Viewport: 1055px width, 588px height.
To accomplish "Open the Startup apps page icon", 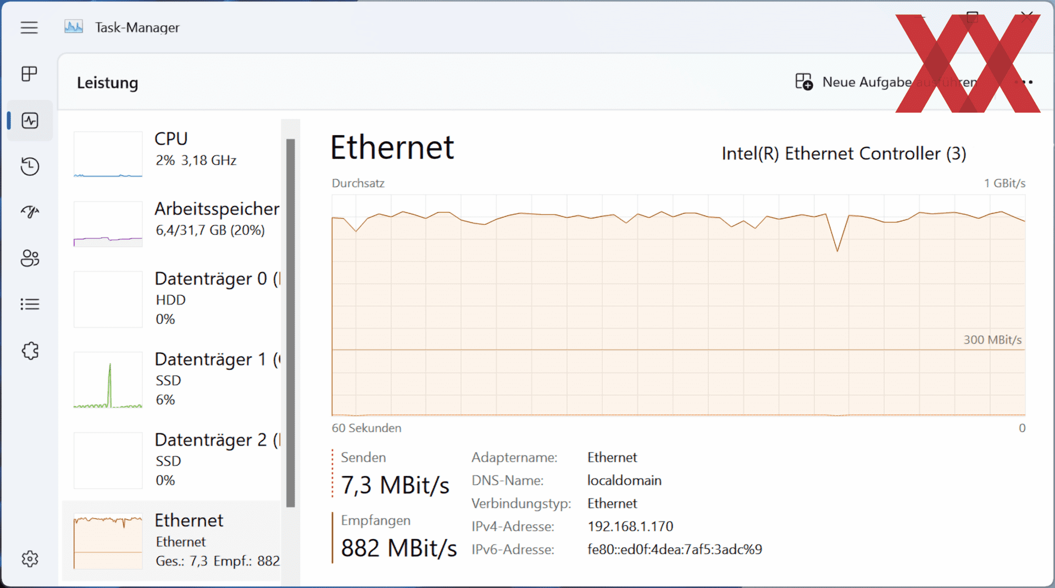I will (30, 212).
